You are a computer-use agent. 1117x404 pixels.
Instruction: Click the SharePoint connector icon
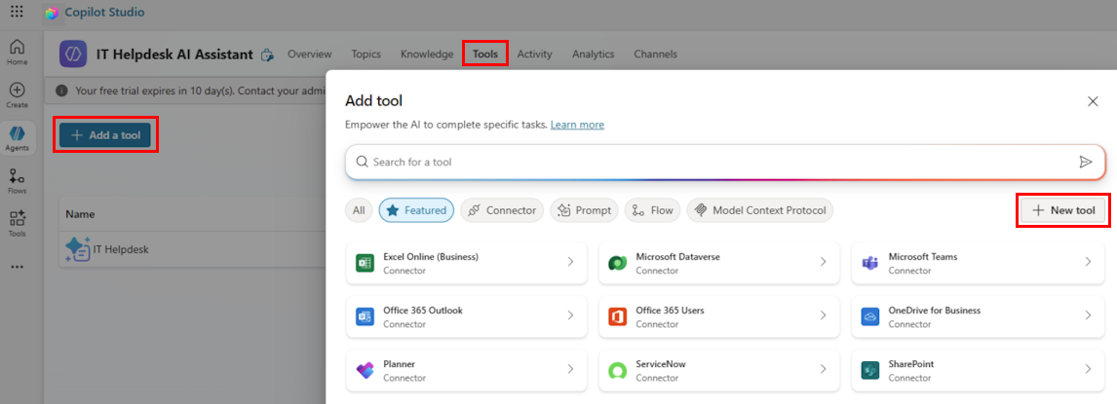(x=869, y=371)
